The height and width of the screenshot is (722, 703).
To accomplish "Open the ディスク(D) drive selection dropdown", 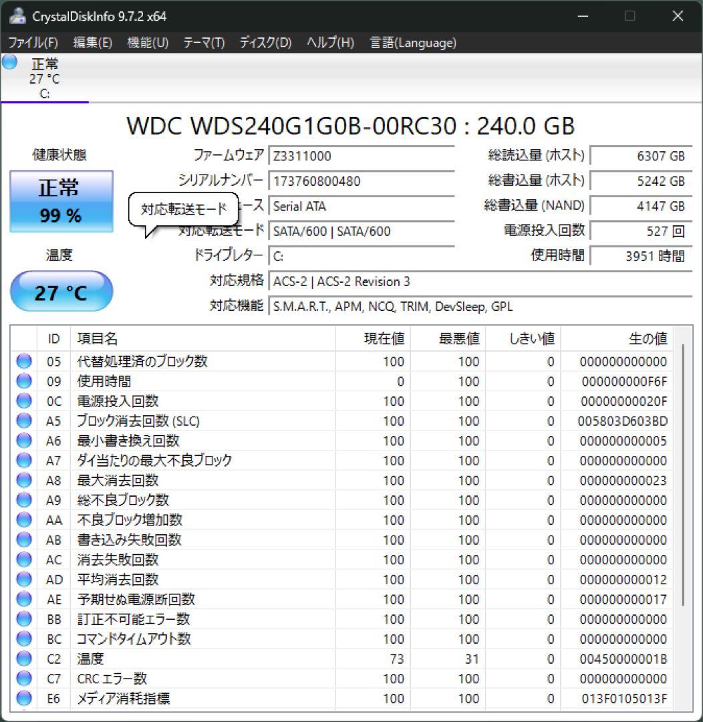I will tap(262, 42).
